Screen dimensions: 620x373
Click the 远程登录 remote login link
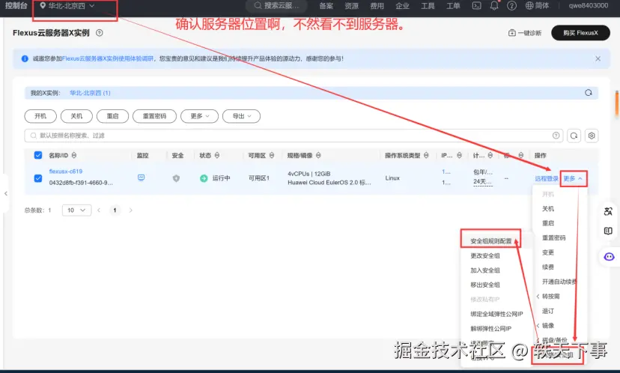547,178
